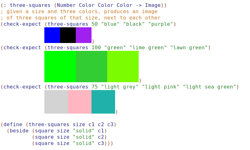Viewport: 250px width, 150px height.
Task: Click the middle lime green square
Action: (92, 67)
